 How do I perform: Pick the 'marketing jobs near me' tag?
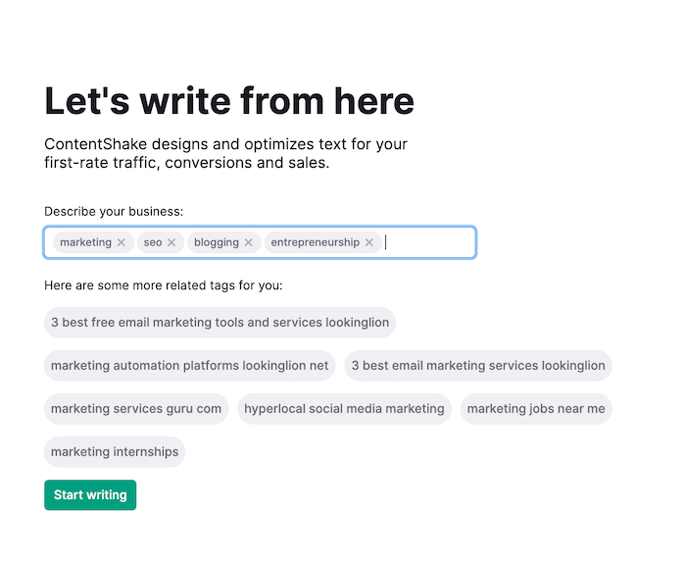(x=535, y=409)
